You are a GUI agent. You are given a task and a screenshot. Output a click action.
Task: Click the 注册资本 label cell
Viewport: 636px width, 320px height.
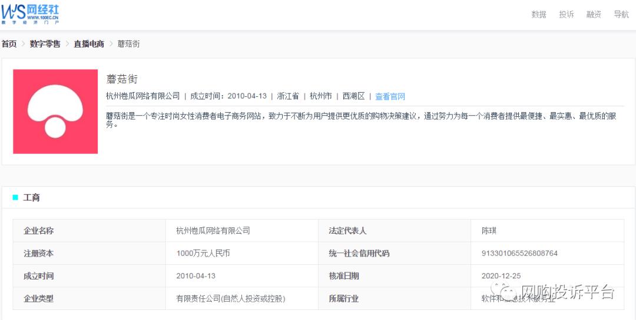click(x=90, y=254)
